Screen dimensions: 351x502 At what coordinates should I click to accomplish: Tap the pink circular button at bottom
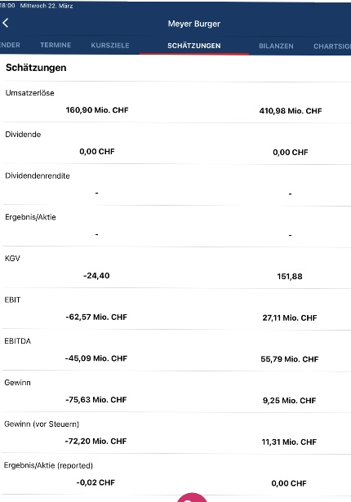(x=192, y=498)
